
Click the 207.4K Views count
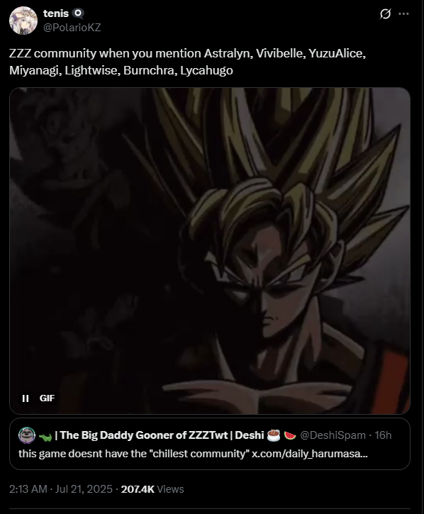152,489
